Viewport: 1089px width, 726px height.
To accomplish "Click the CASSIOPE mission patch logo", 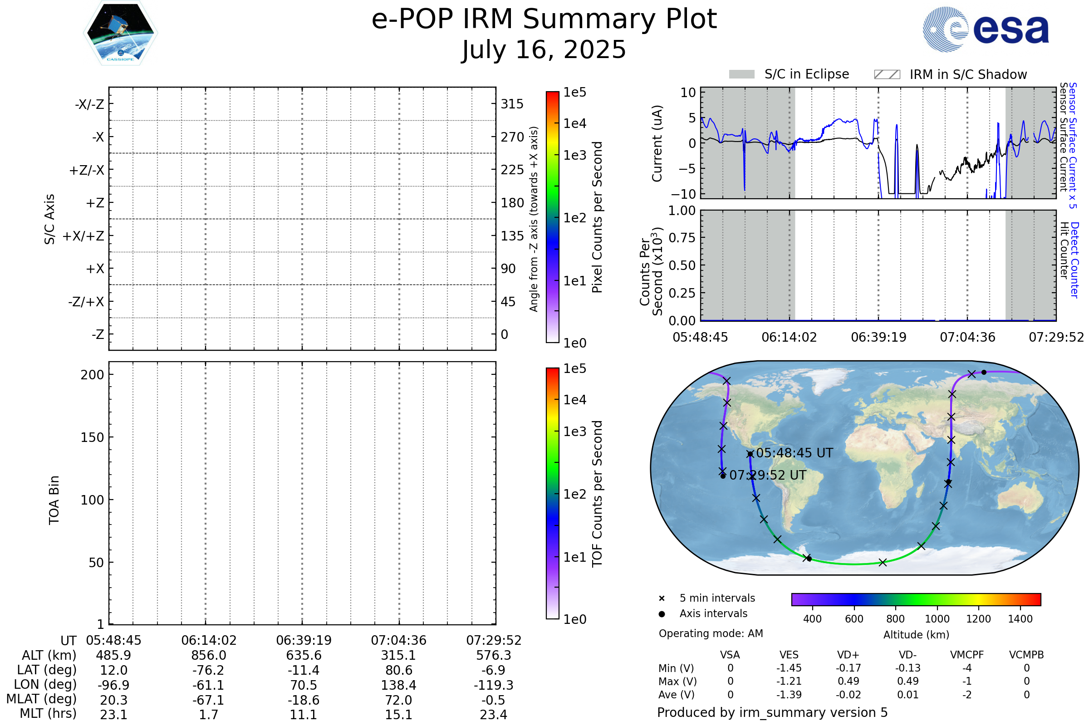I will coord(120,33).
